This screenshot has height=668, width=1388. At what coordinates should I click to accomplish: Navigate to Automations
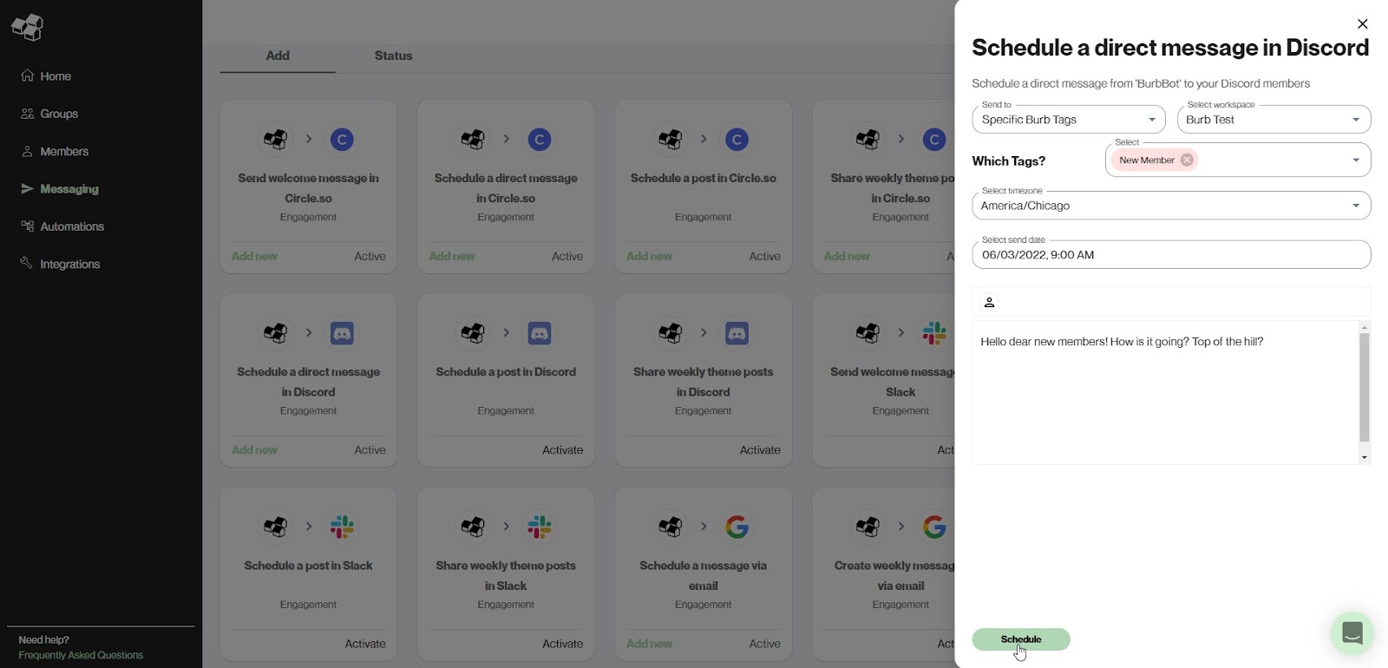click(71, 226)
